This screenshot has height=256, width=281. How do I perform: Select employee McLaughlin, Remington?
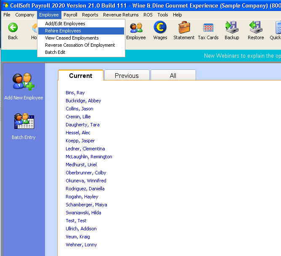point(89,157)
